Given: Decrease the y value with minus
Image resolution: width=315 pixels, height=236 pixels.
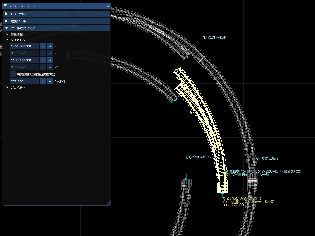Looking at the screenshot, I should (43, 53).
